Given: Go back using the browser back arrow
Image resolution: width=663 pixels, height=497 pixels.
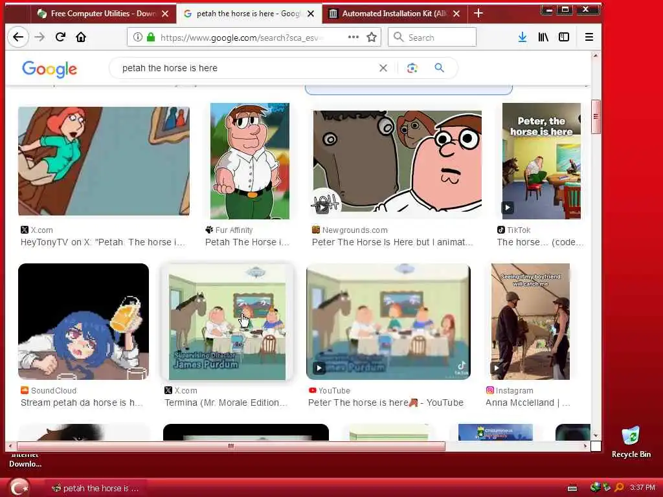Looking at the screenshot, I should 18,37.
